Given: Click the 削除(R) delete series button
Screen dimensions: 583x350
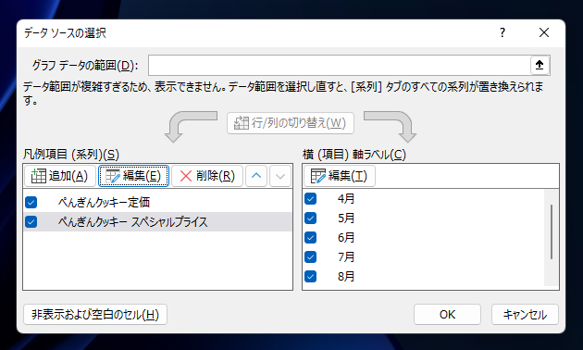Looking at the screenshot, I should 207,176.
